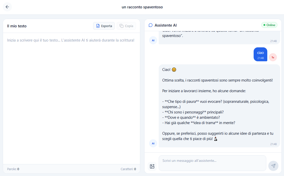The image size is (284, 176).
Task: Send the message with the paper plane icon
Action: (x=273, y=166)
